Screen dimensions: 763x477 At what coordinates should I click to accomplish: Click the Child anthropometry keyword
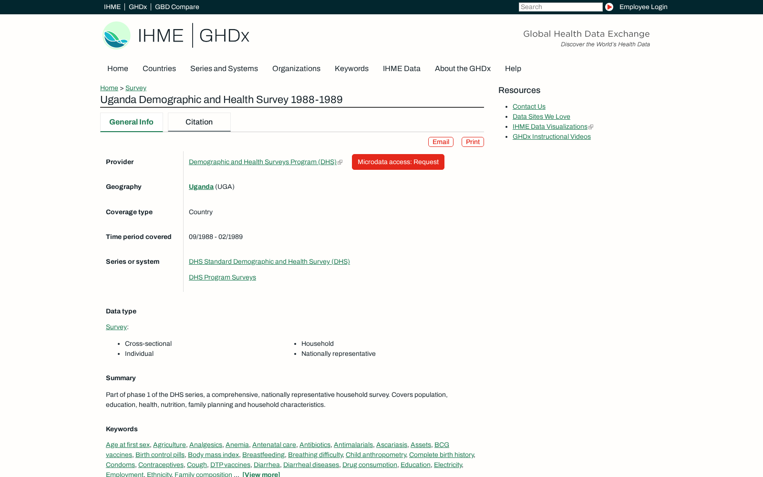[x=376, y=455]
